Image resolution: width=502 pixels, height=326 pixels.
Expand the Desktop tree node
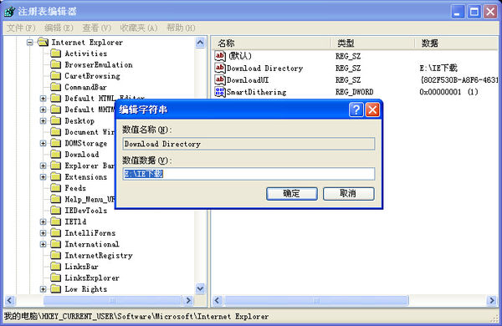43,120
